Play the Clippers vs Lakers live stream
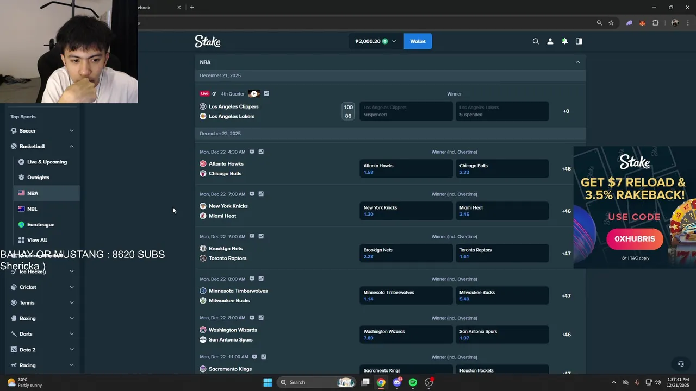The image size is (696, 391). click(x=254, y=93)
